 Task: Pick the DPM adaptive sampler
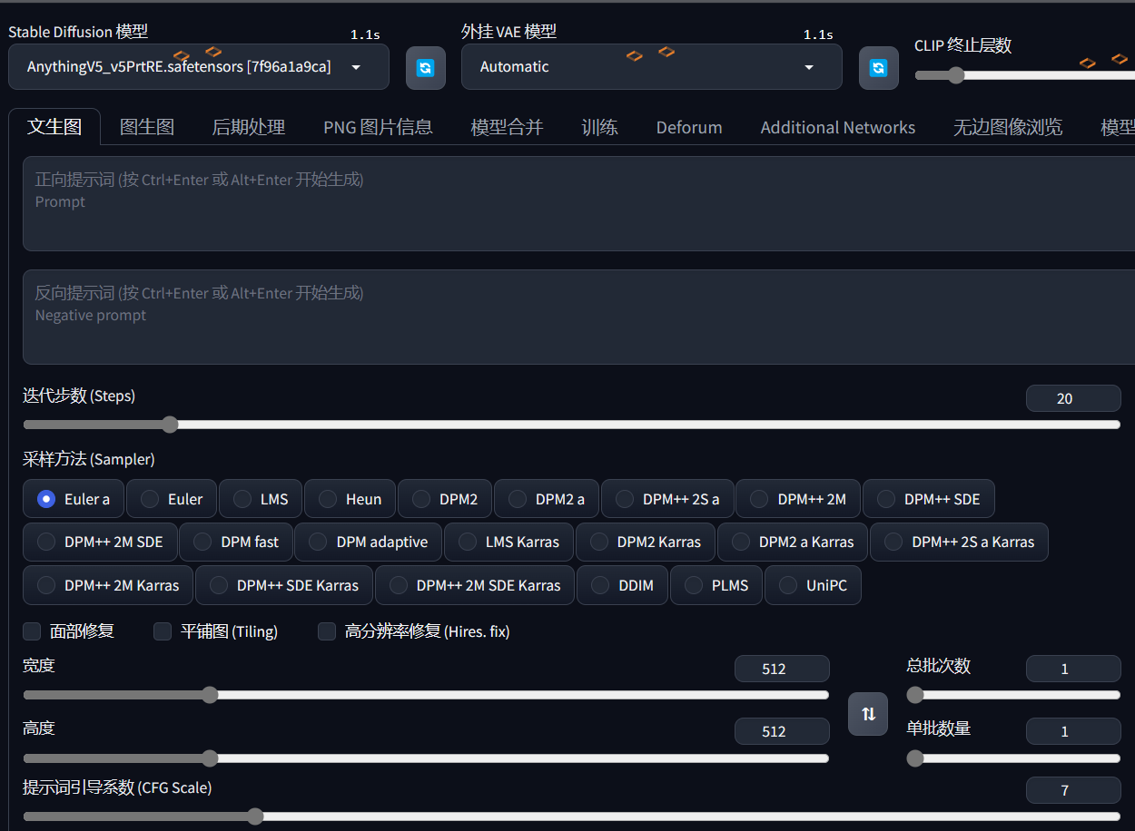(369, 542)
